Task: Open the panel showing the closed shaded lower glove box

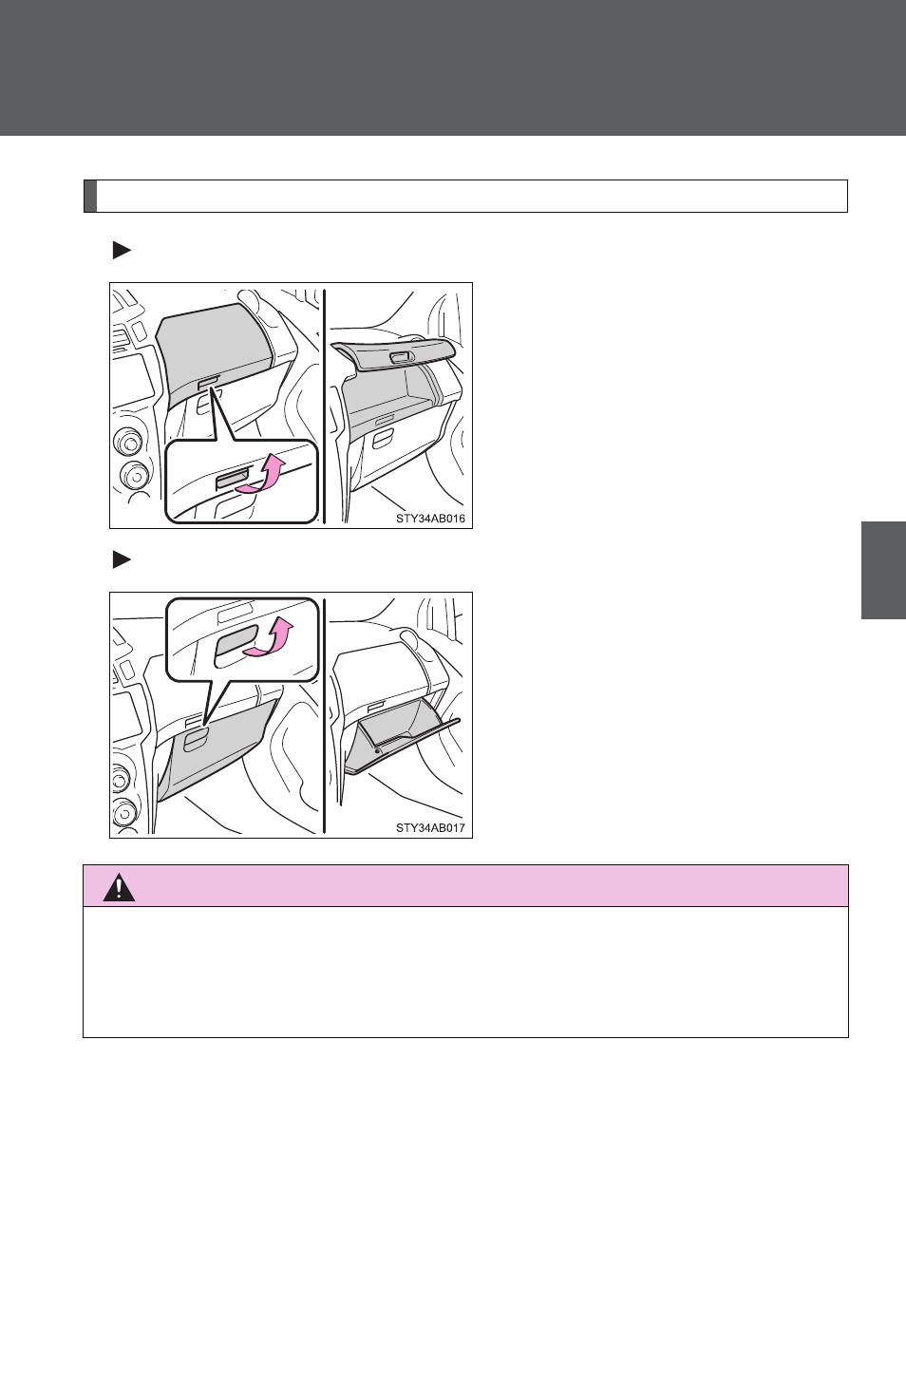Action: (217, 714)
